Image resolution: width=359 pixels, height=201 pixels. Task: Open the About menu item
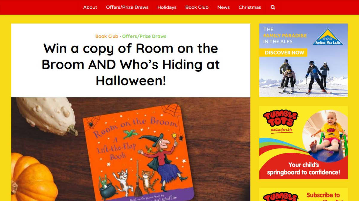pyautogui.click(x=90, y=7)
